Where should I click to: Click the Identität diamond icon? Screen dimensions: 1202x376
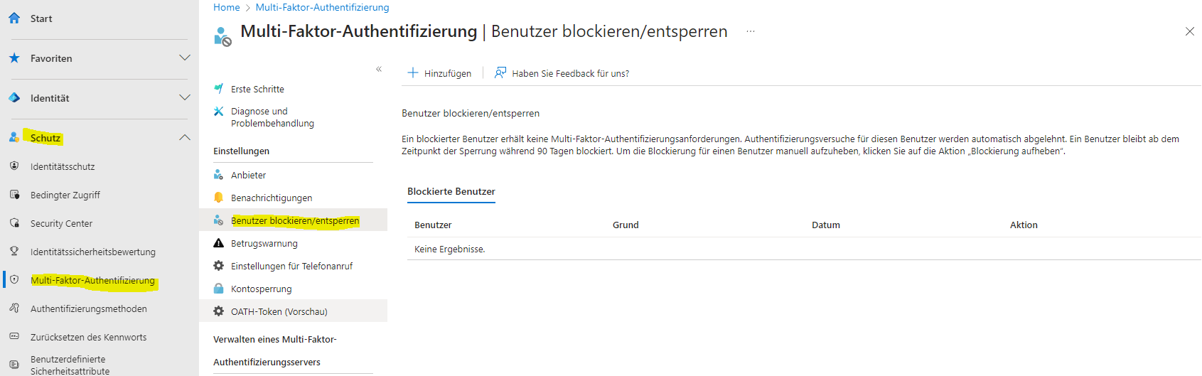point(14,98)
